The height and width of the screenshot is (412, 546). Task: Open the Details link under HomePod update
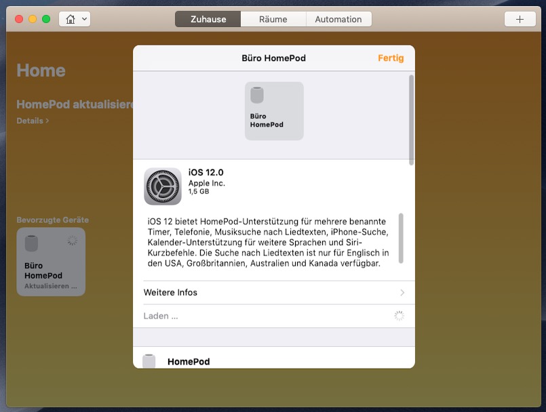tap(33, 121)
